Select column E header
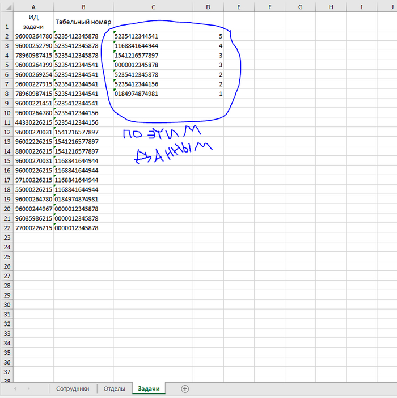The image size is (397, 398). tap(239, 7)
